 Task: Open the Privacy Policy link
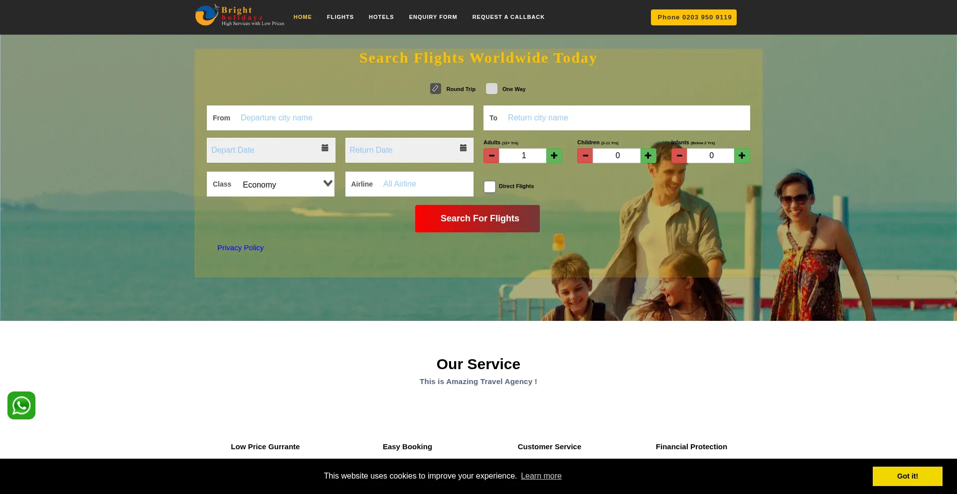coord(240,248)
